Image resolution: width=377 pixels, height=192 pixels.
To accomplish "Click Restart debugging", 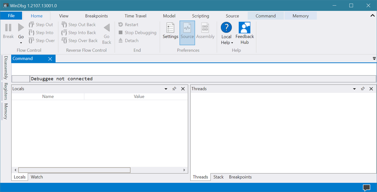I will click(x=128, y=24).
